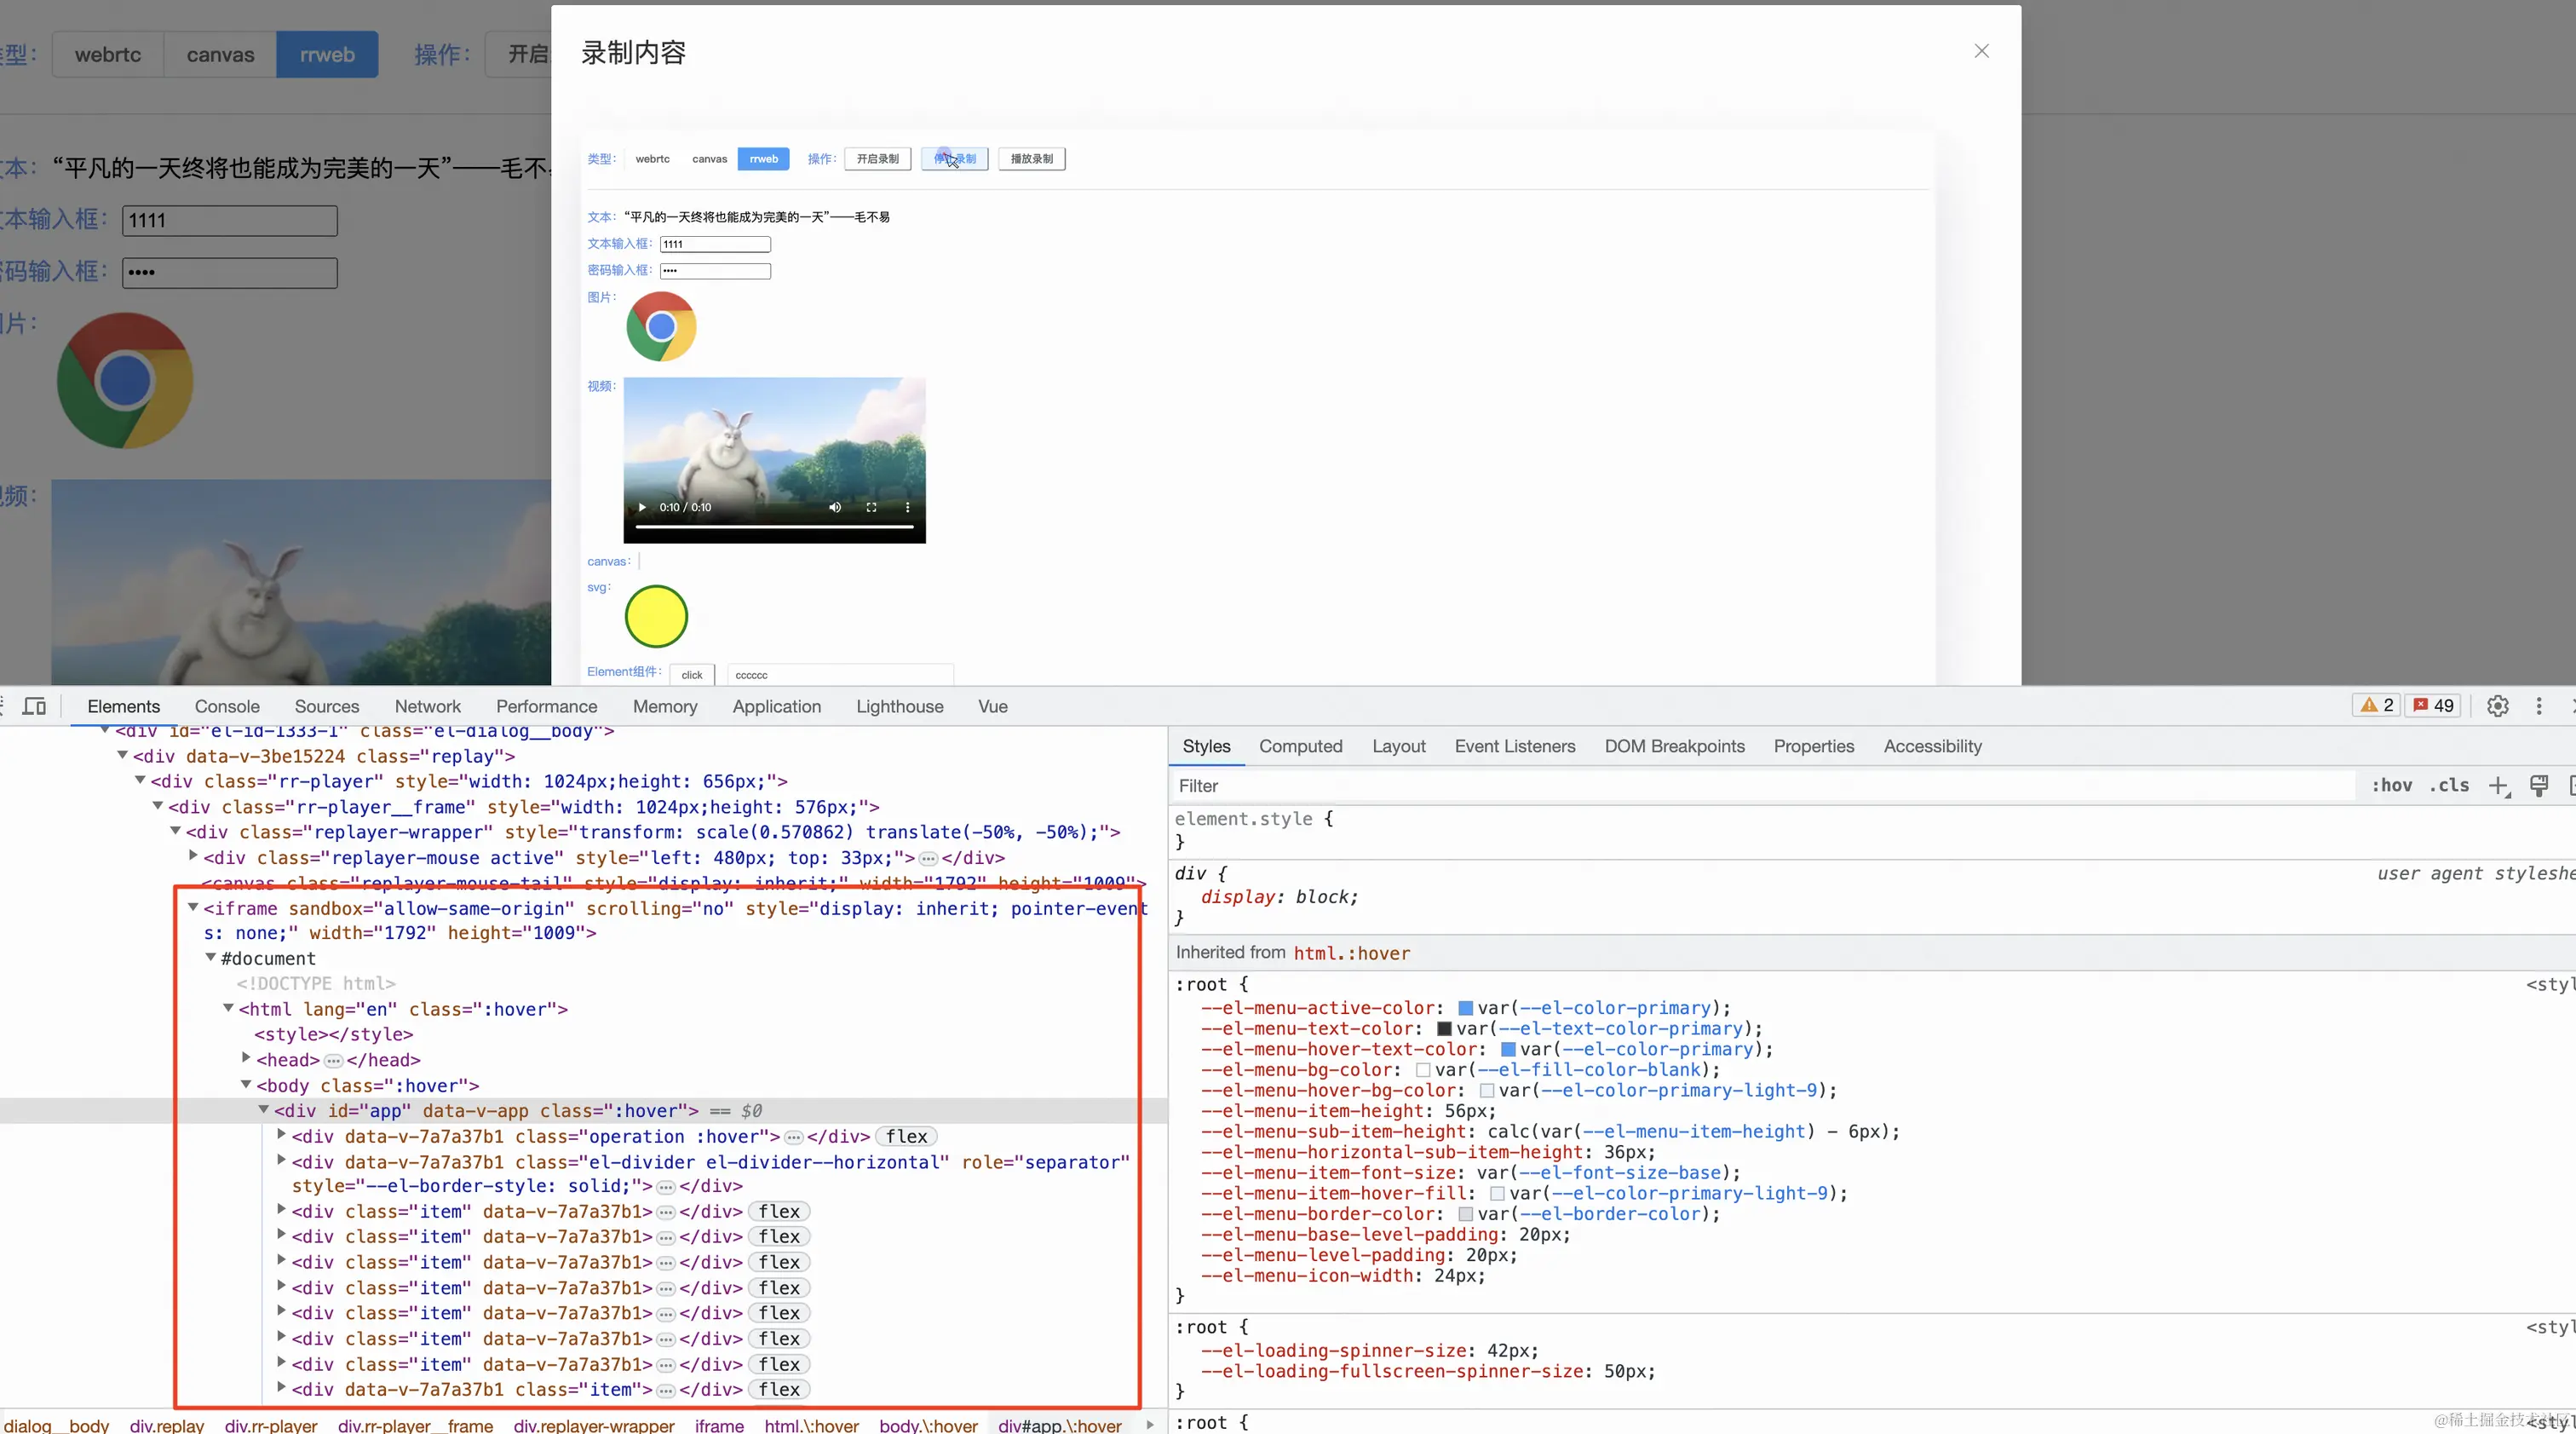Open DevTools three-dot customize menu

click(x=2538, y=706)
